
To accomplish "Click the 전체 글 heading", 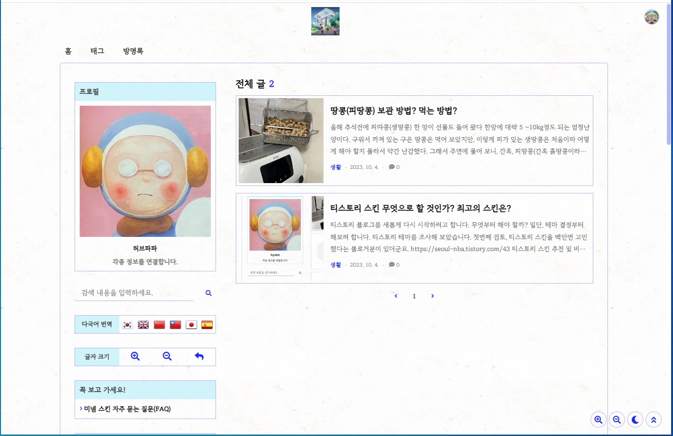I will click(x=255, y=84).
